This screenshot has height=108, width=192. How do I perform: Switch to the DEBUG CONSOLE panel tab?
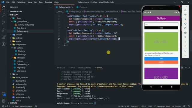click(85, 68)
